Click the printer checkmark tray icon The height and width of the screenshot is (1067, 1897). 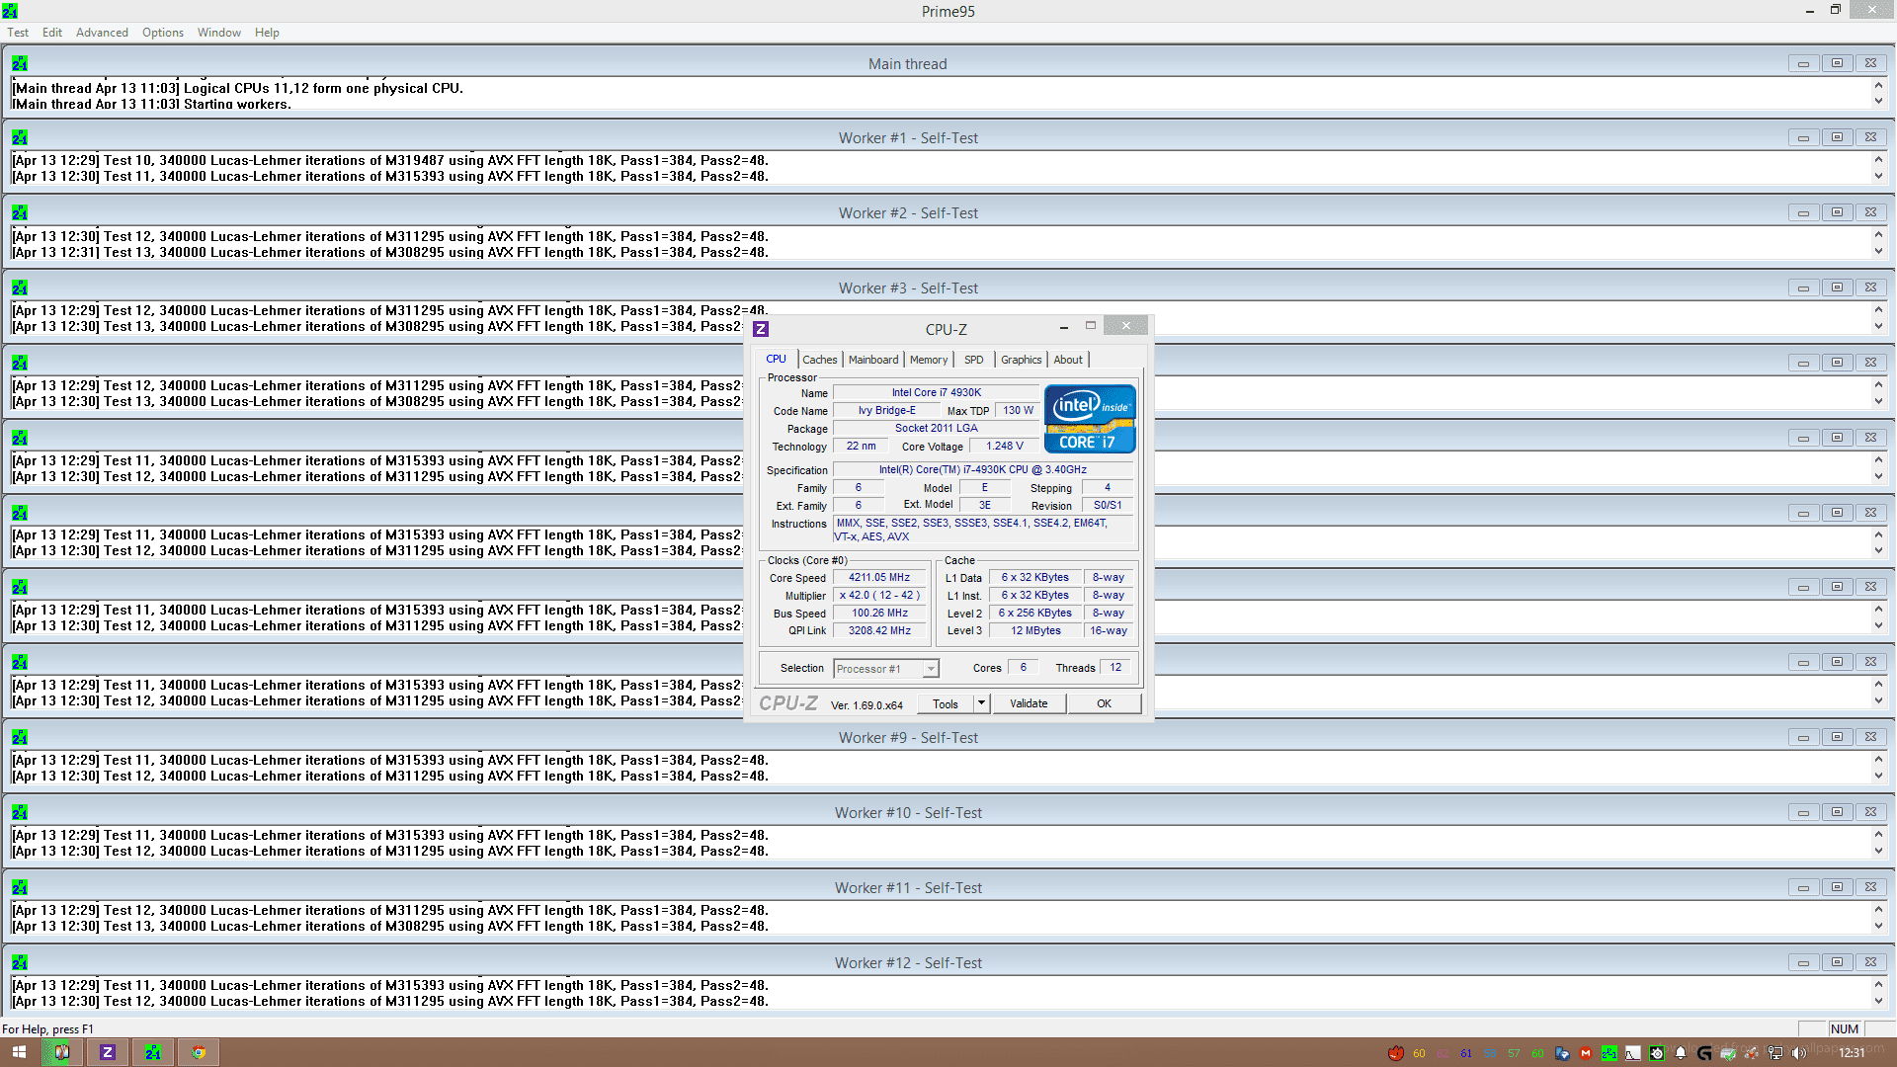[x=1728, y=1053]
